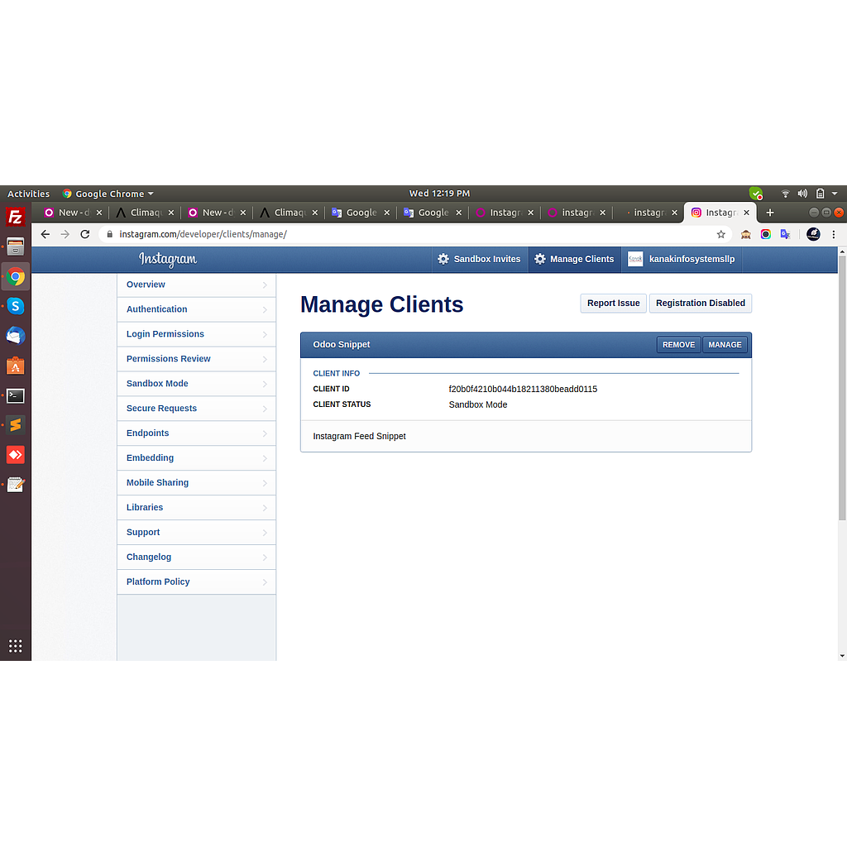Image resolution: width=847 pixels, height=847 pixels.
Task: Close the active Instagram tab
Action: click(x=747, y=213)
